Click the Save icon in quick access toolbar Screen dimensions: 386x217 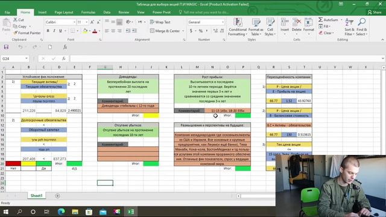(x=6, y=47)
